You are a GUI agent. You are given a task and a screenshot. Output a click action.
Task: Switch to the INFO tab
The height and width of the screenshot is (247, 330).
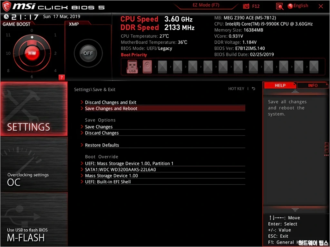313,85
